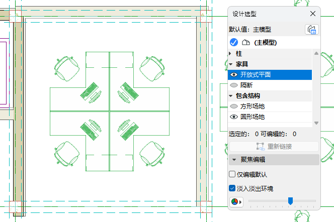
Task: Expand the 柱 group
Action: 230,54
